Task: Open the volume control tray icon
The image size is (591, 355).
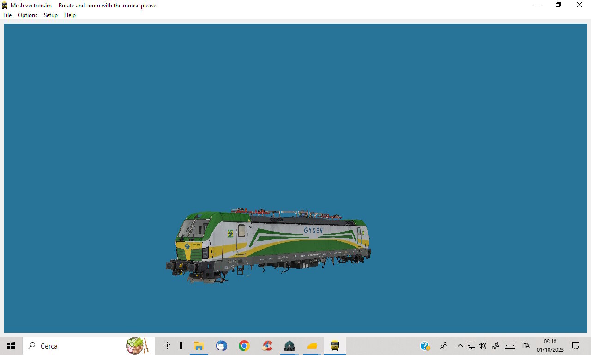Action: [x=482, y=346]
